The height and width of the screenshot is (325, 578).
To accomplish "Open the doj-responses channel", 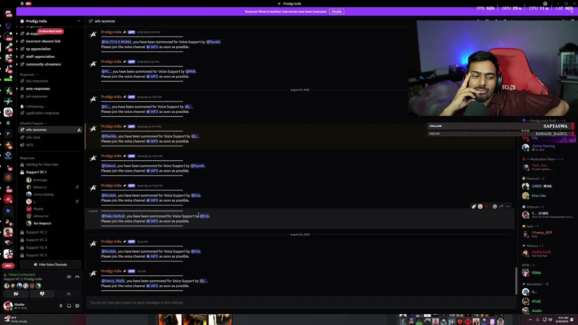I will (37, 81).
